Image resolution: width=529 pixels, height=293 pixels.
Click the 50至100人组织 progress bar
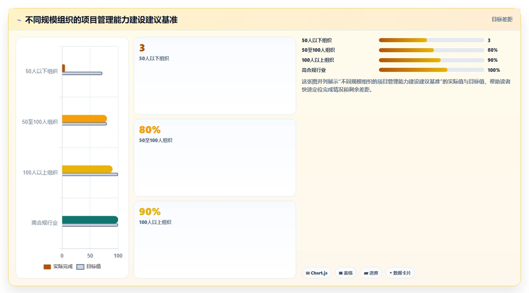tap(431, 50)
